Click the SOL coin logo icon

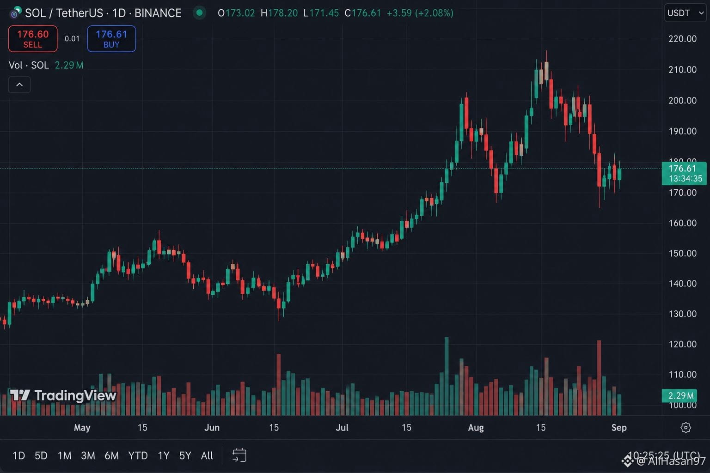(x=16, y=12)
